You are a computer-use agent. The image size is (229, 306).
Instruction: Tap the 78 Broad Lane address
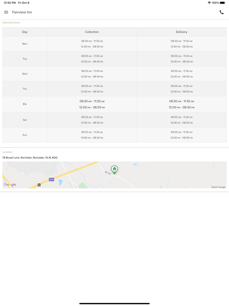coord(30,158)
